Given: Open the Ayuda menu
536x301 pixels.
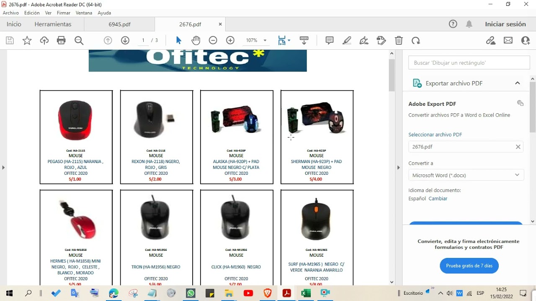Looking at the screenshot, I should tap(104, 13).
